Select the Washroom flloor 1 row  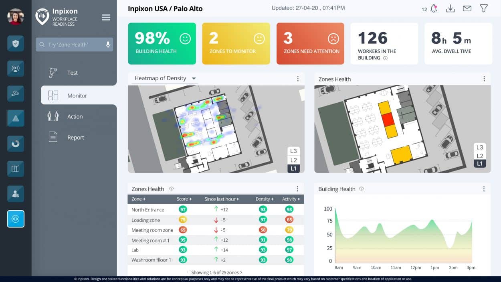tap(216, 260)
